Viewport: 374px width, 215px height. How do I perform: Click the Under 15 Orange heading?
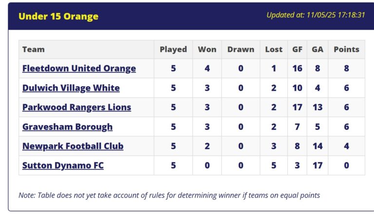(x=58, y=17)
